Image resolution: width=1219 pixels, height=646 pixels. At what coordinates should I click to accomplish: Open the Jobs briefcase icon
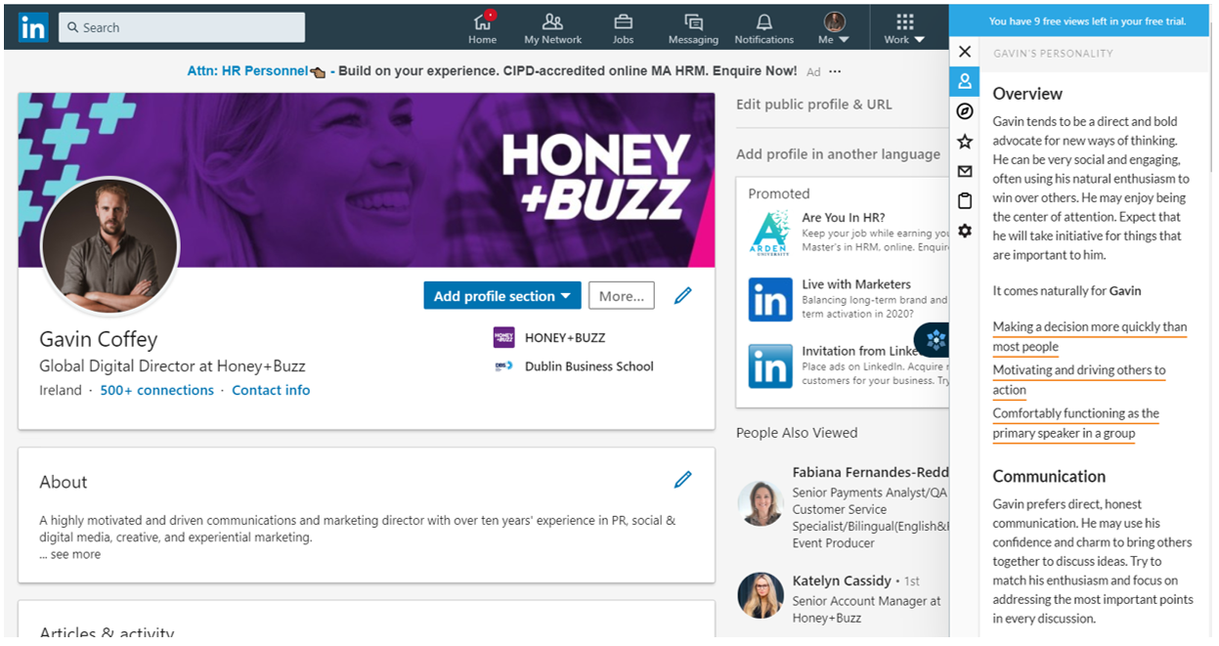pyautogui.click(x=623, y=27)
